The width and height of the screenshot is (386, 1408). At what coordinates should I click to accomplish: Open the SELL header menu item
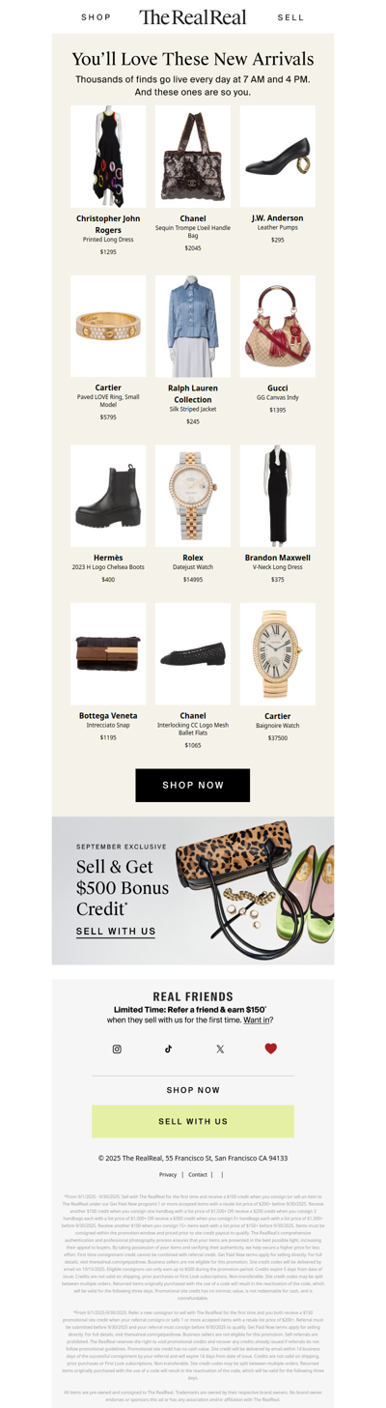(290, 17)
